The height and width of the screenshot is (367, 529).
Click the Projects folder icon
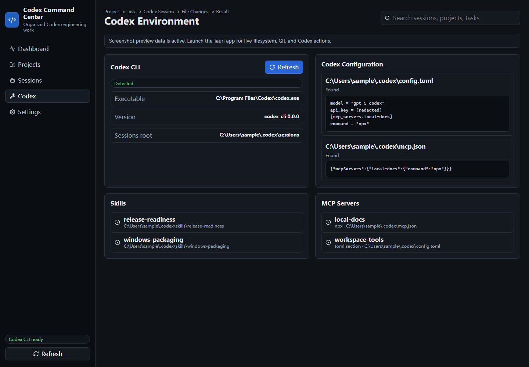12,65
